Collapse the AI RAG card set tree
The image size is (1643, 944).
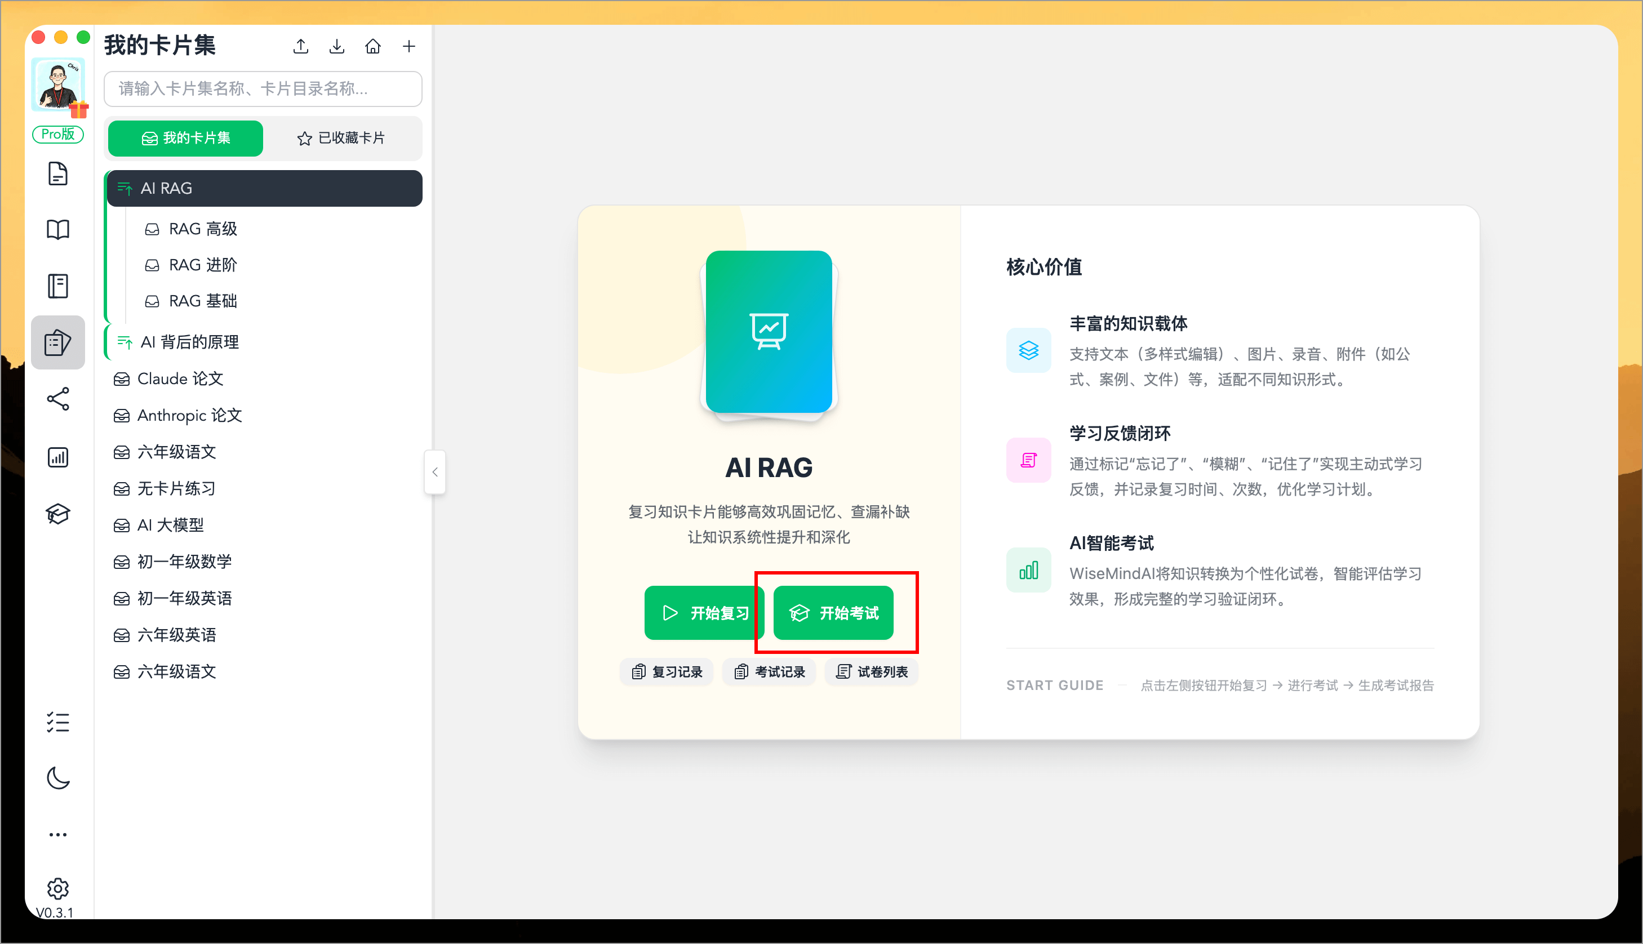point(124,188)
